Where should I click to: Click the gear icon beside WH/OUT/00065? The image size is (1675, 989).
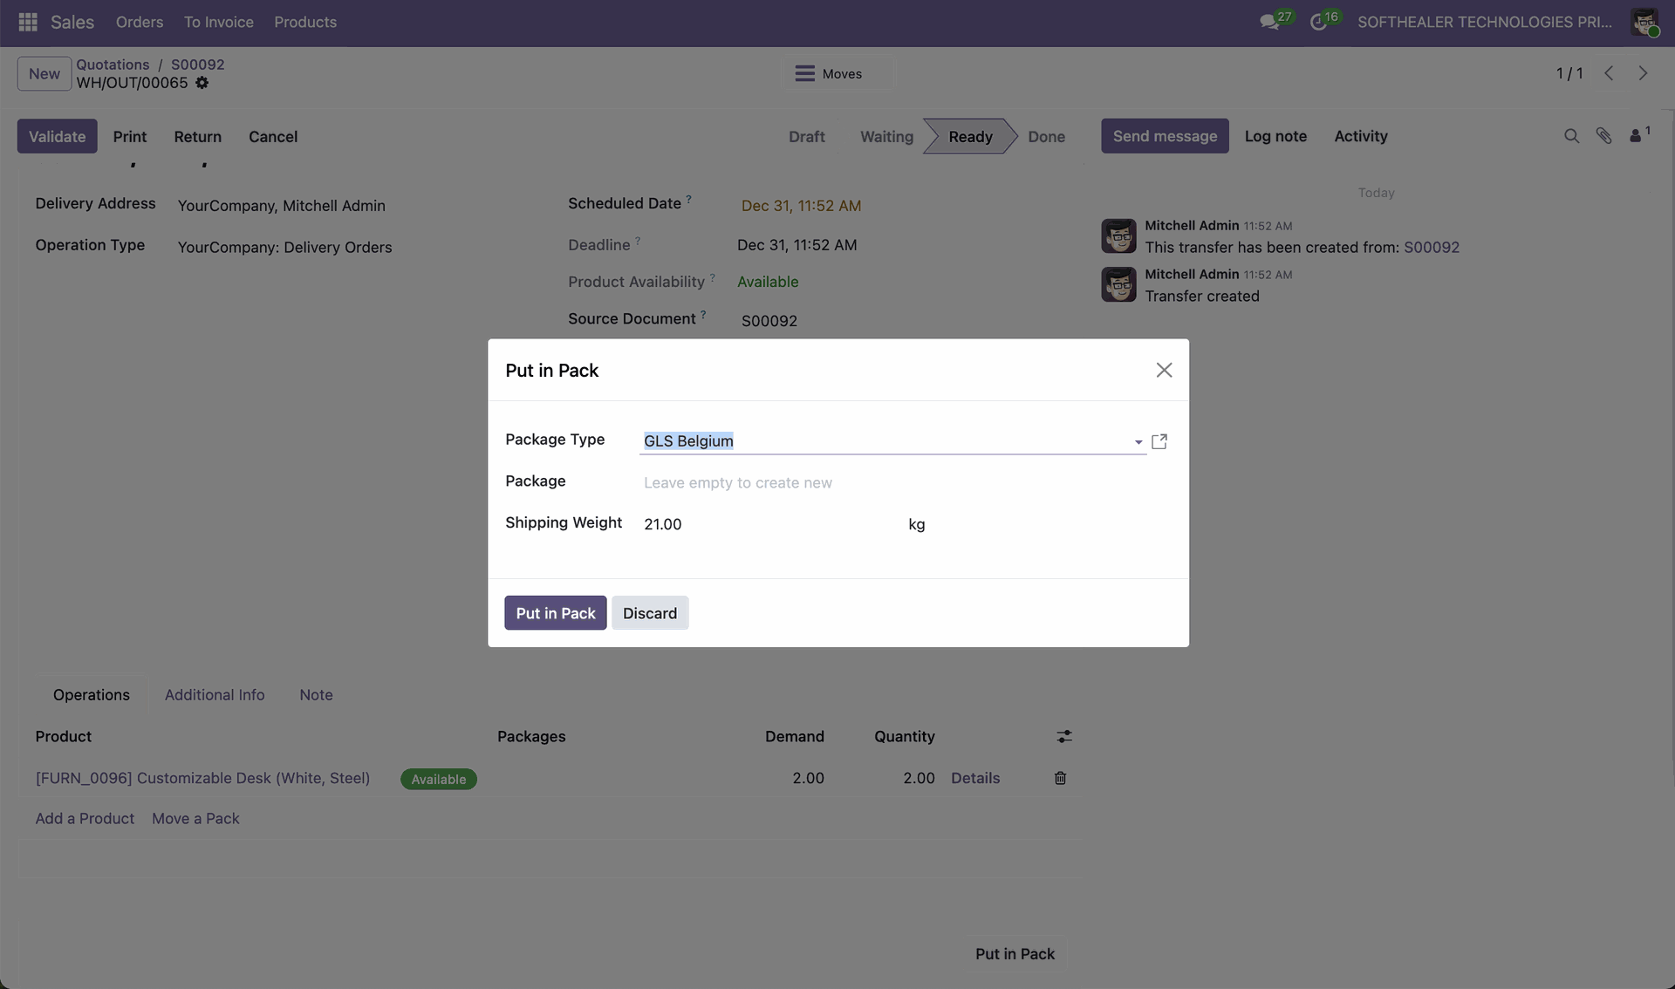tap(202, 83)
